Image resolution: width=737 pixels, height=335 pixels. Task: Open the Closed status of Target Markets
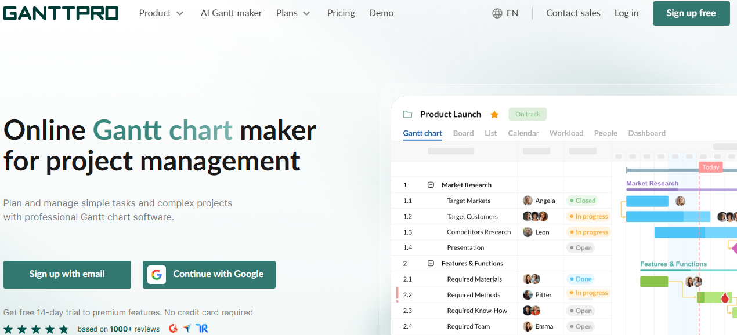click(x=582, y=201)
